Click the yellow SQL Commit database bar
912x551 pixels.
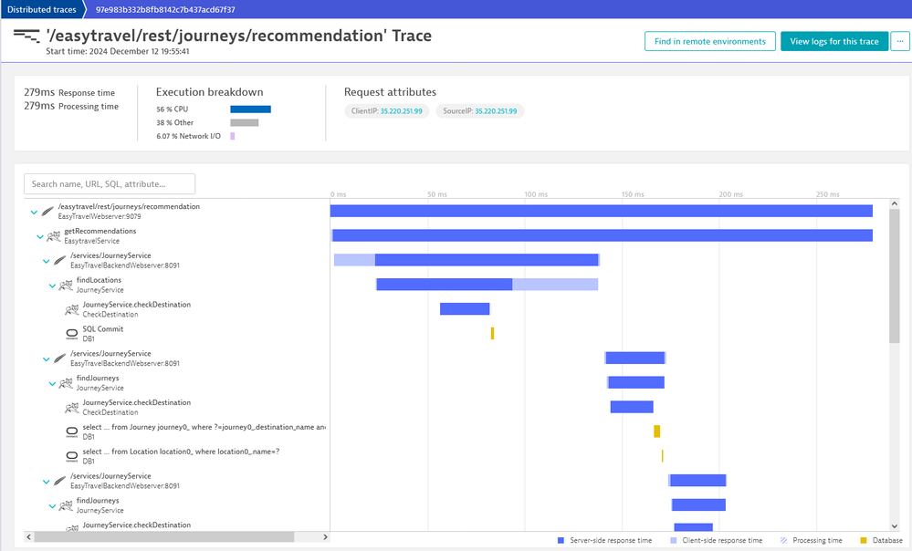[492, 334]
